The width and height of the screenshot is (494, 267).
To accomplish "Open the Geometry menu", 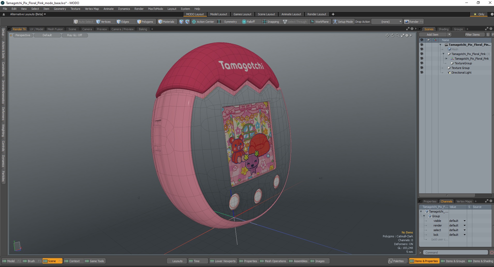I will pyautogui.click(x=60, y=9).
